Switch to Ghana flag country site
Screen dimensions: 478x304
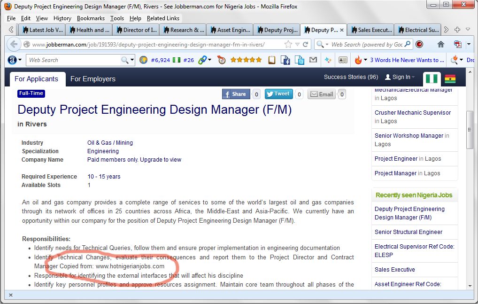coord(450,78)
